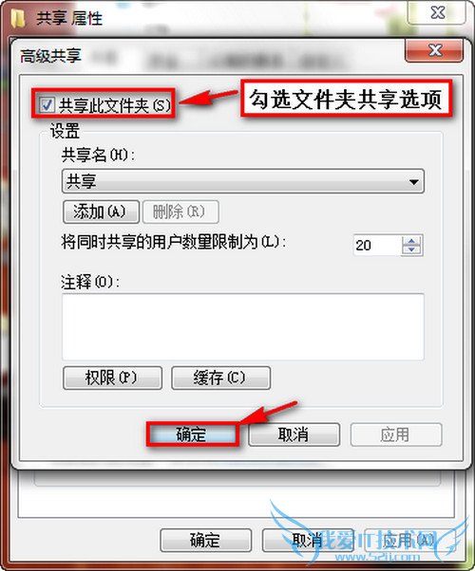The width and height of the screenshot is (475, 571).
Task: Click the disabled 应用 button in 高级共享
Action: click(396, 434)
